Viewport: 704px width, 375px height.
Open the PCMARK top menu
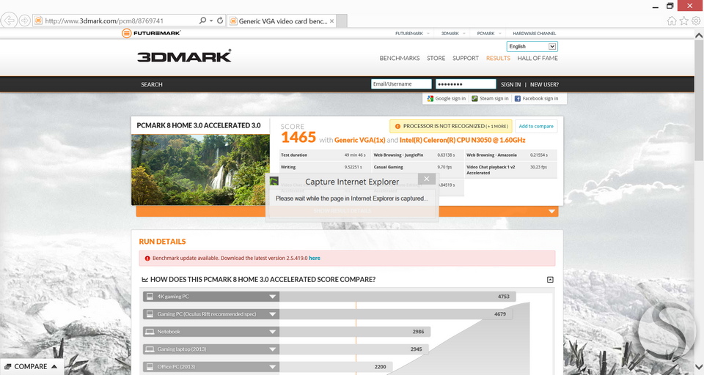[485, 34]
